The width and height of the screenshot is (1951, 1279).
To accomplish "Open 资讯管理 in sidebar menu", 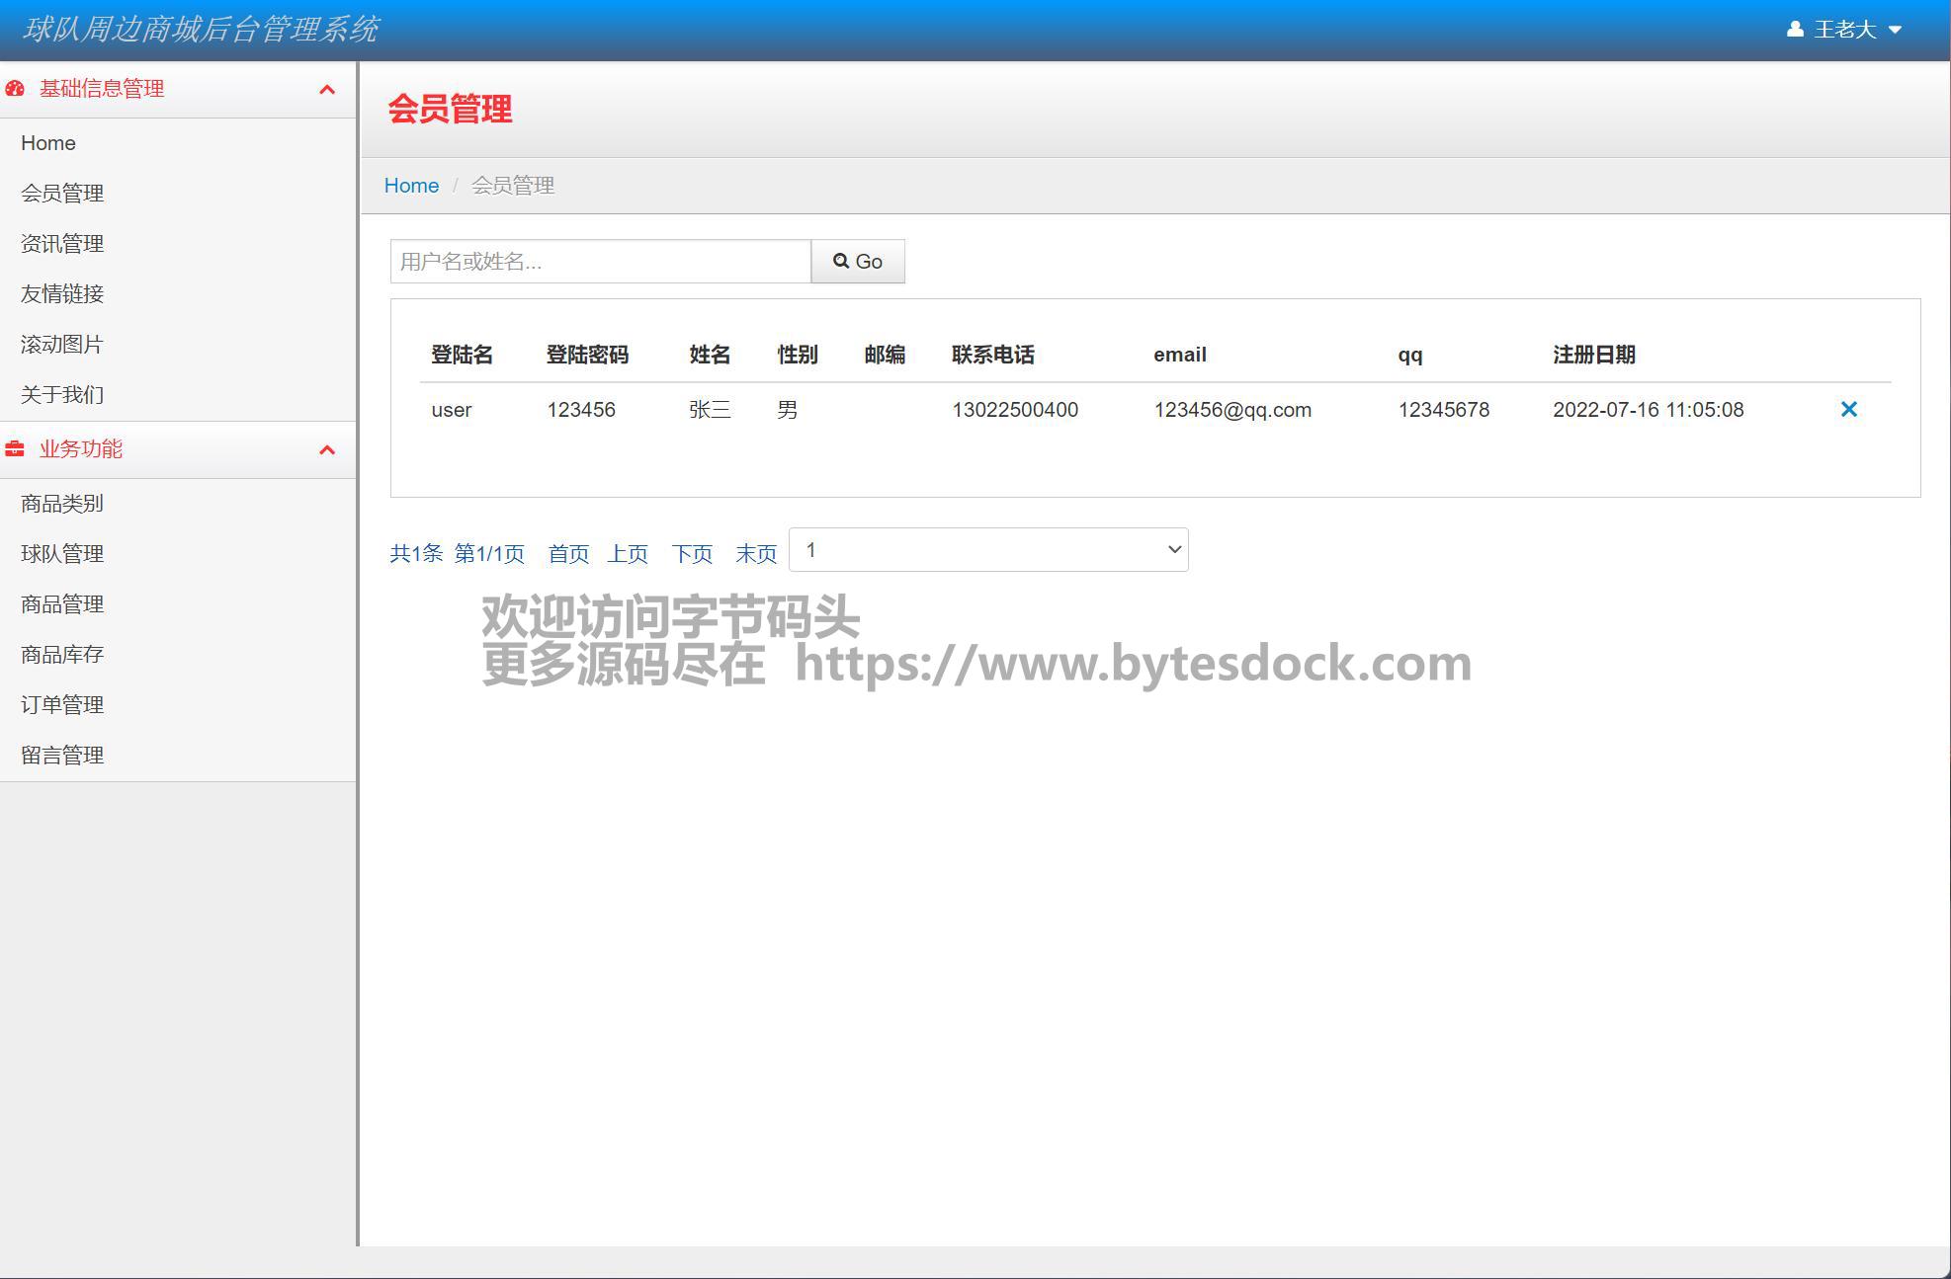I will tap(62, 244).
